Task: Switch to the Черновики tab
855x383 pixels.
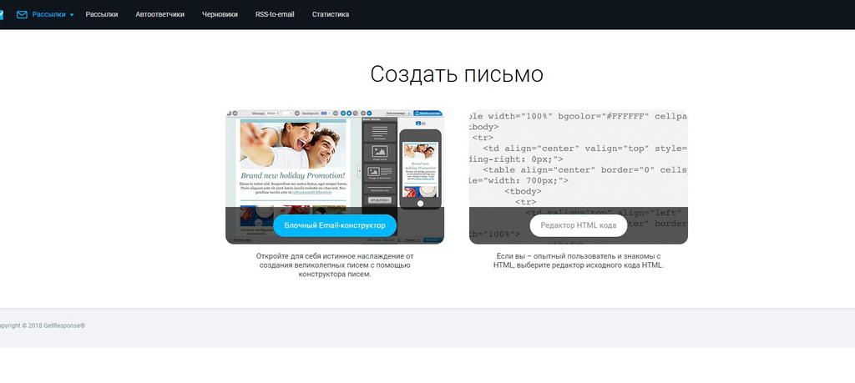Action: tap(220, 15)
